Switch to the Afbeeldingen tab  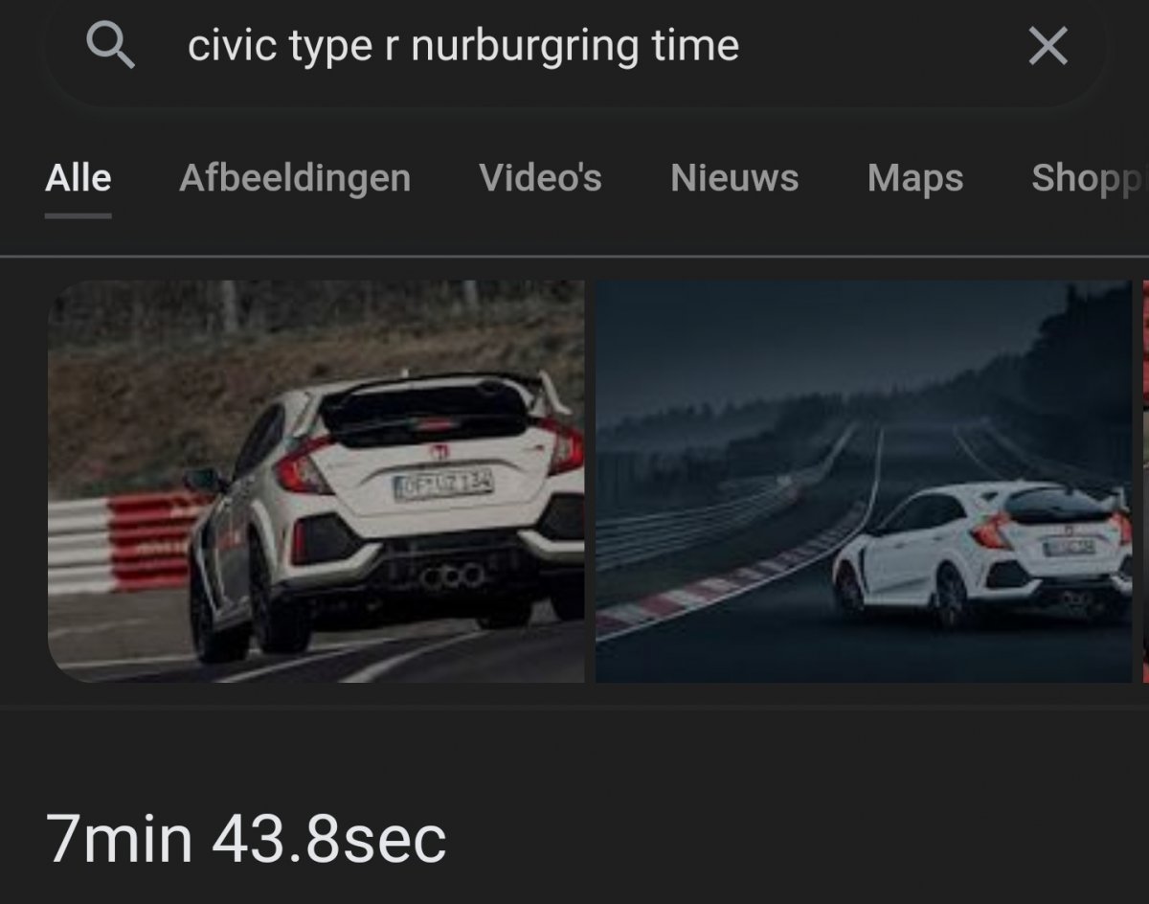[x=295, y=178]
